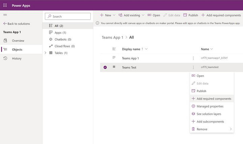Click the Open icon in the toolbar
The image size is (243, 144).
[150, 15]
